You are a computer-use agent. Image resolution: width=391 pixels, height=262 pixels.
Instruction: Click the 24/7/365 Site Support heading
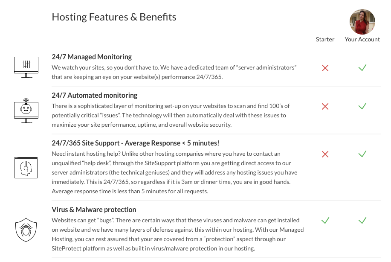point(135,143)
